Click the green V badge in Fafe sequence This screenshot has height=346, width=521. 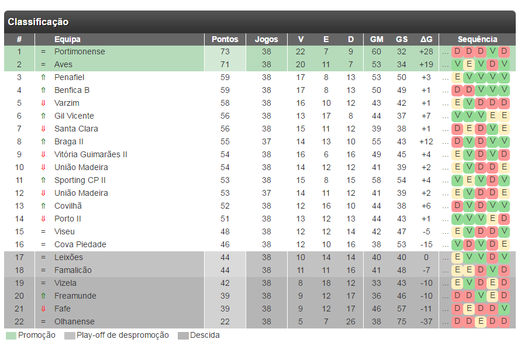504,309
